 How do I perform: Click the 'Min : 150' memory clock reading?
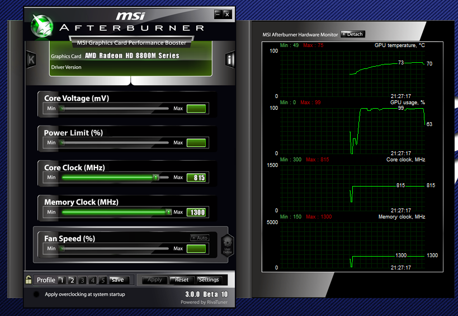[x=291, y=217]
